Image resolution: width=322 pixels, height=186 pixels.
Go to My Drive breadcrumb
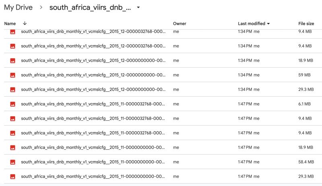pyautogui.click(x=18, y=7)
